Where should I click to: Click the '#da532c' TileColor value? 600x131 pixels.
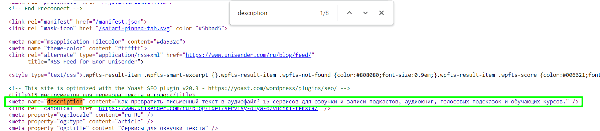tap(169, 42)
